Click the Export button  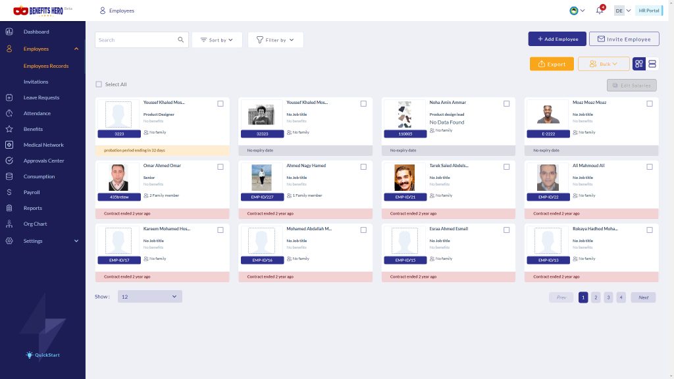pyautogui.click(x=552, y=64)
